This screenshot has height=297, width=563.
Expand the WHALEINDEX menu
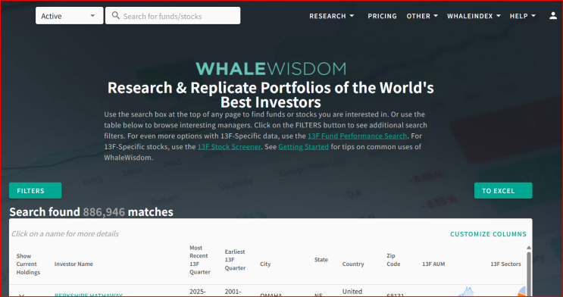(474, 16)
